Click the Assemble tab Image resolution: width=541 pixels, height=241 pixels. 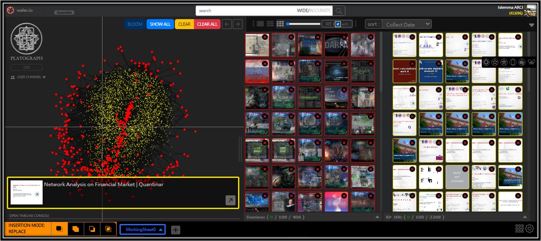coord(64,12)
